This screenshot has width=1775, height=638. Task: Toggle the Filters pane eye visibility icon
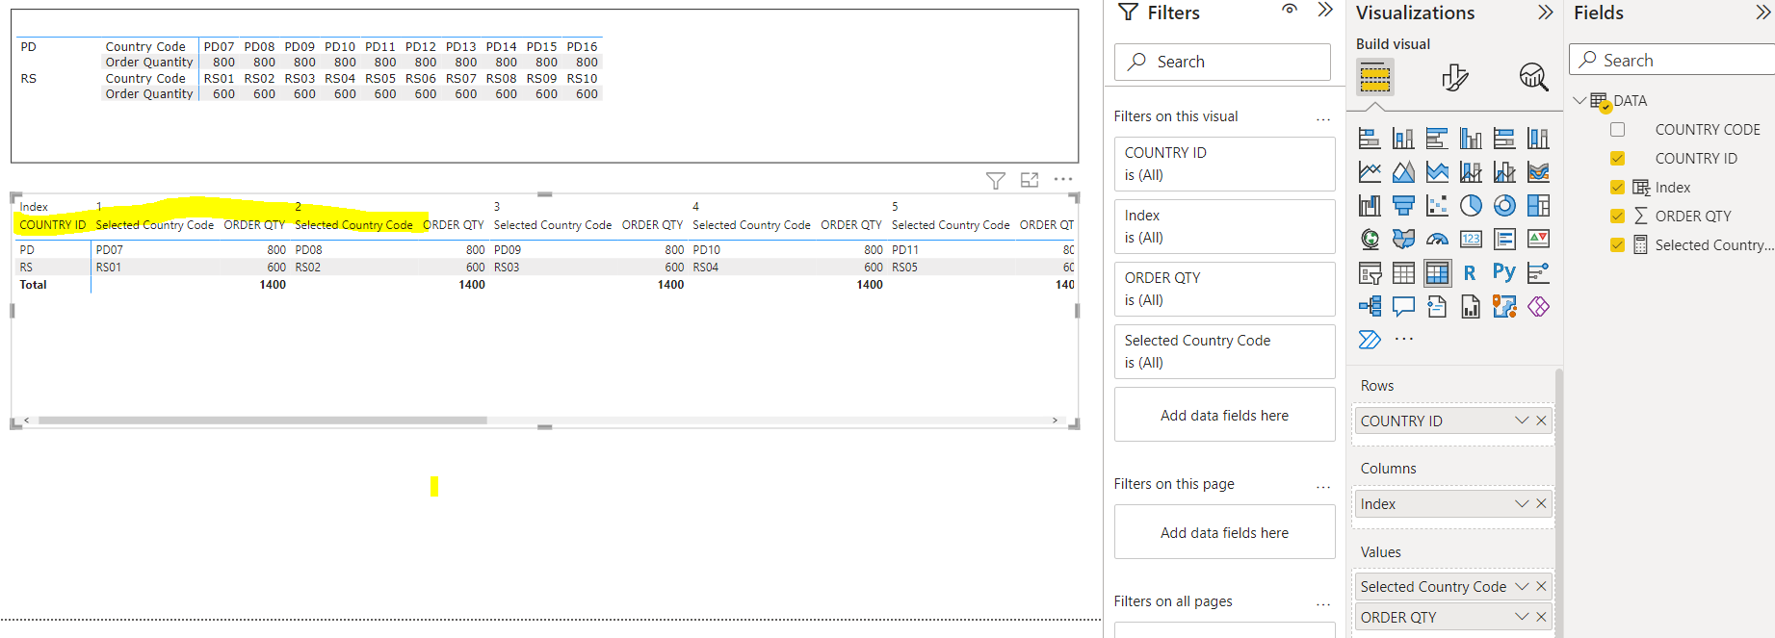point(1290,10)
